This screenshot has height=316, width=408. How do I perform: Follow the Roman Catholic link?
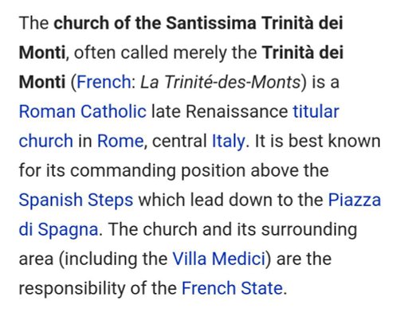click(x=83, y=111)
